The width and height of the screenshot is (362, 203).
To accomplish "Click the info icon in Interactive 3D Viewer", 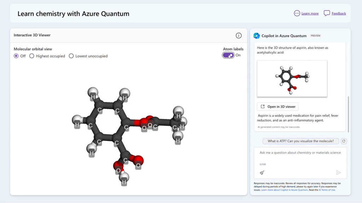I will tap(239, 36).
